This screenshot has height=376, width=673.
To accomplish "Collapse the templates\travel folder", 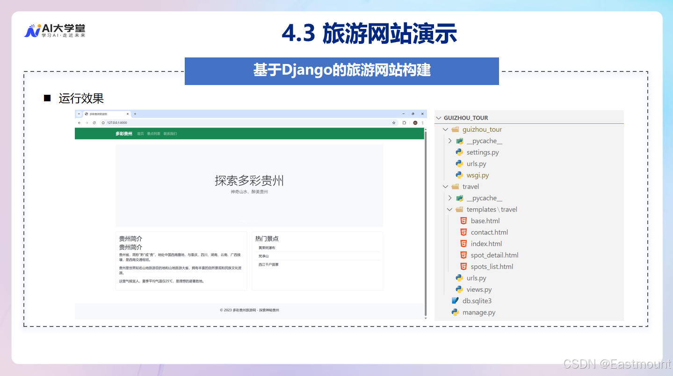I will point(449,209).
